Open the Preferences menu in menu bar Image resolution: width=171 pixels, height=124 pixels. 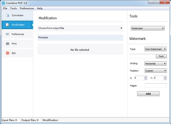(x=27, y=8)
